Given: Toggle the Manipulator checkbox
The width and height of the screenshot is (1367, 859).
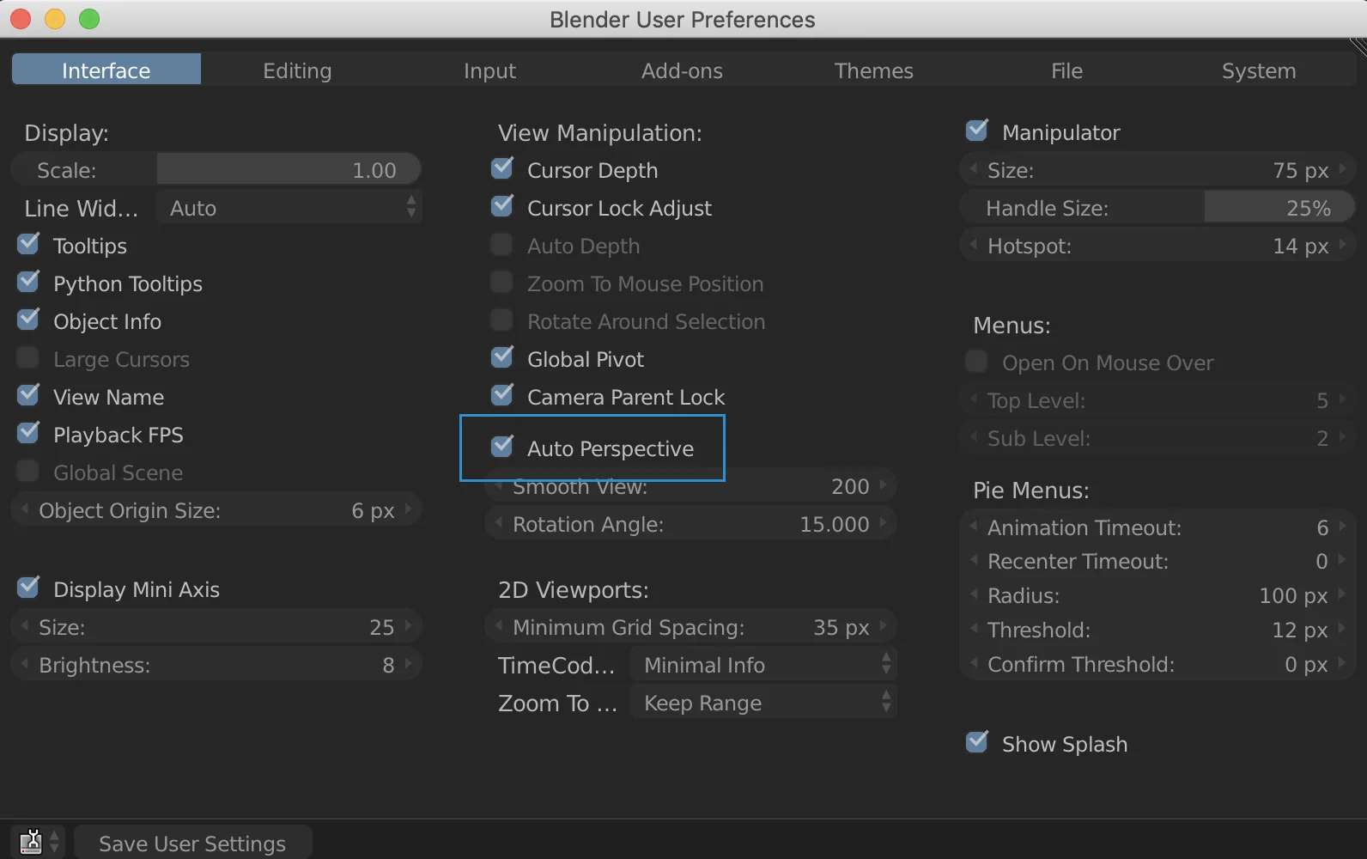Looking at the screenshot, I should (x=977, y=131).
